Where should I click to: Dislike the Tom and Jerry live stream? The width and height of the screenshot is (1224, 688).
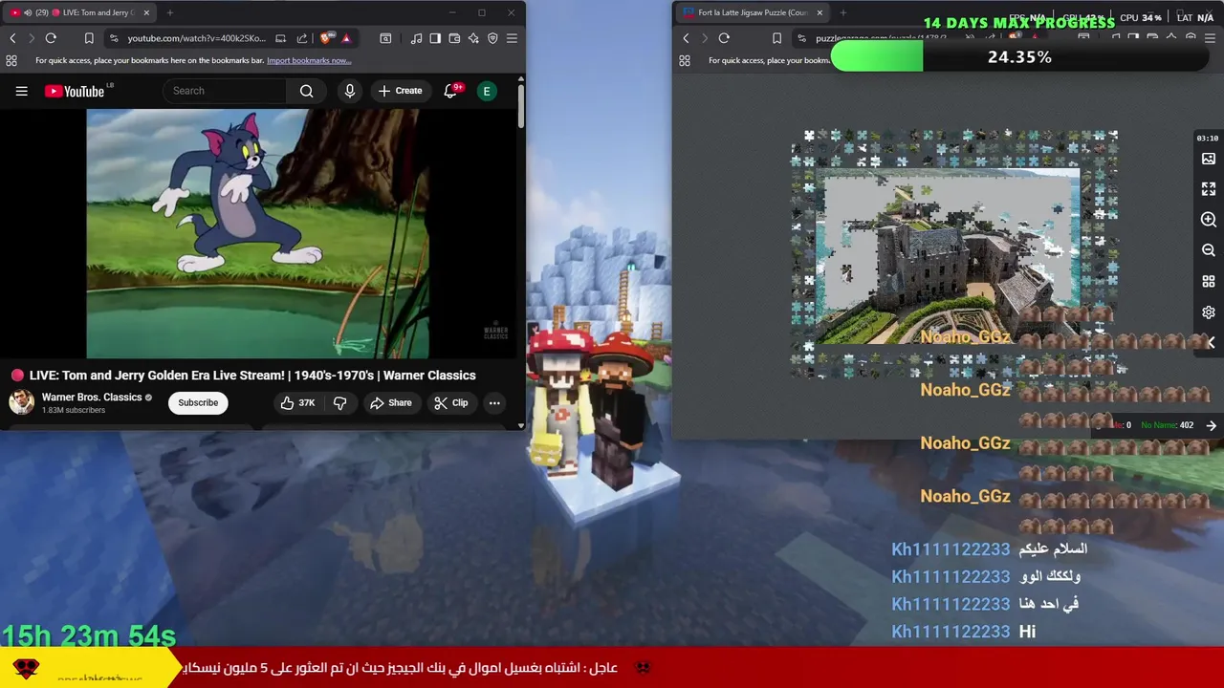[x=339, y=403]
